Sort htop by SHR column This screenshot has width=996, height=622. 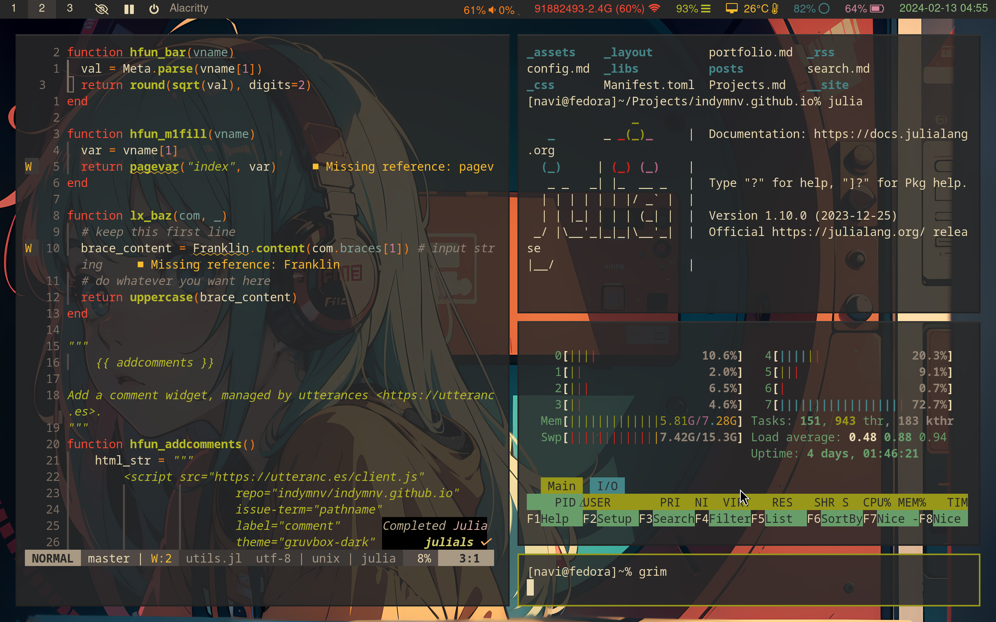(x=824, y=502)
